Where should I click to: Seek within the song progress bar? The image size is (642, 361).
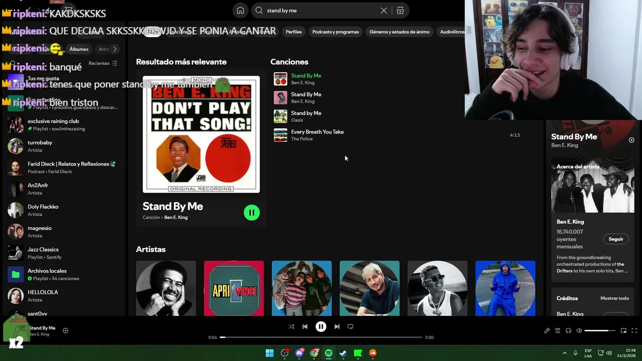pyautogui.click(x=321, y=337)
